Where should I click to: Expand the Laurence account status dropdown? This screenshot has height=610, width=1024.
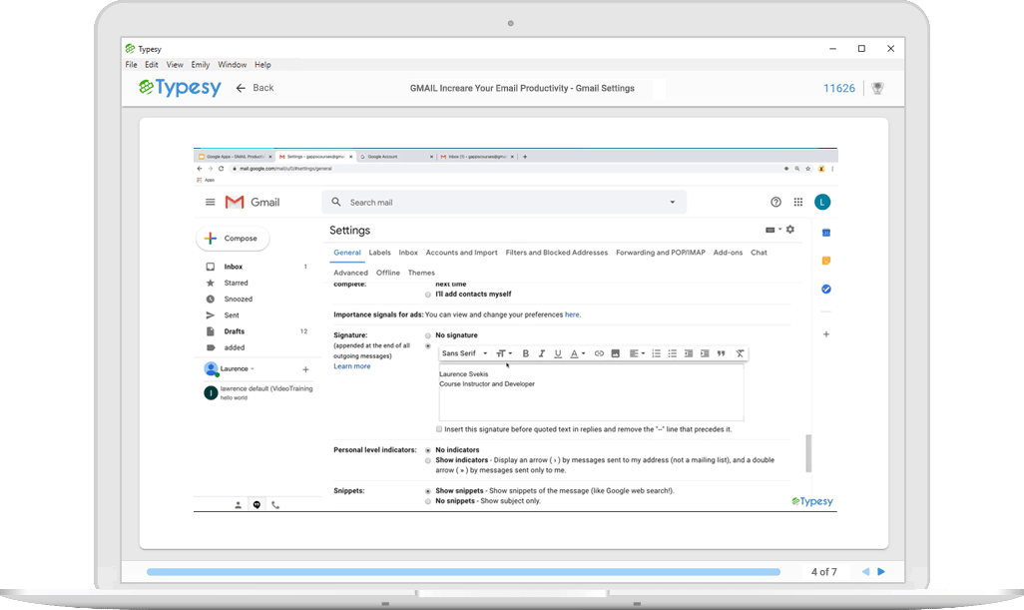click(x=253, y=369)
